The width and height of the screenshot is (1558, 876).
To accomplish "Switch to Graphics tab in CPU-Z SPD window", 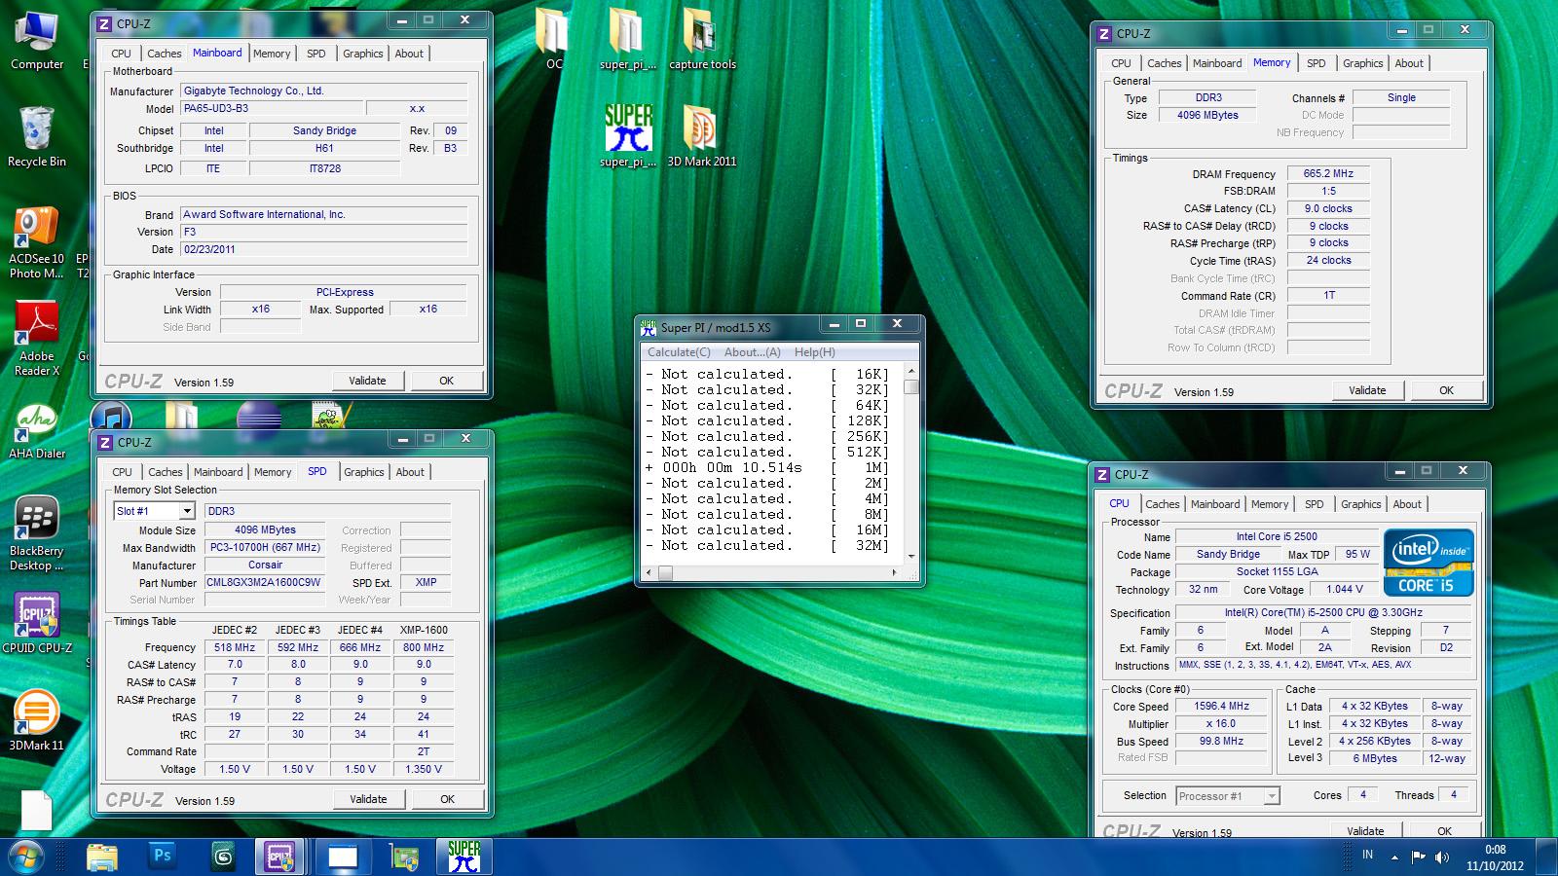I will (364, 472).
